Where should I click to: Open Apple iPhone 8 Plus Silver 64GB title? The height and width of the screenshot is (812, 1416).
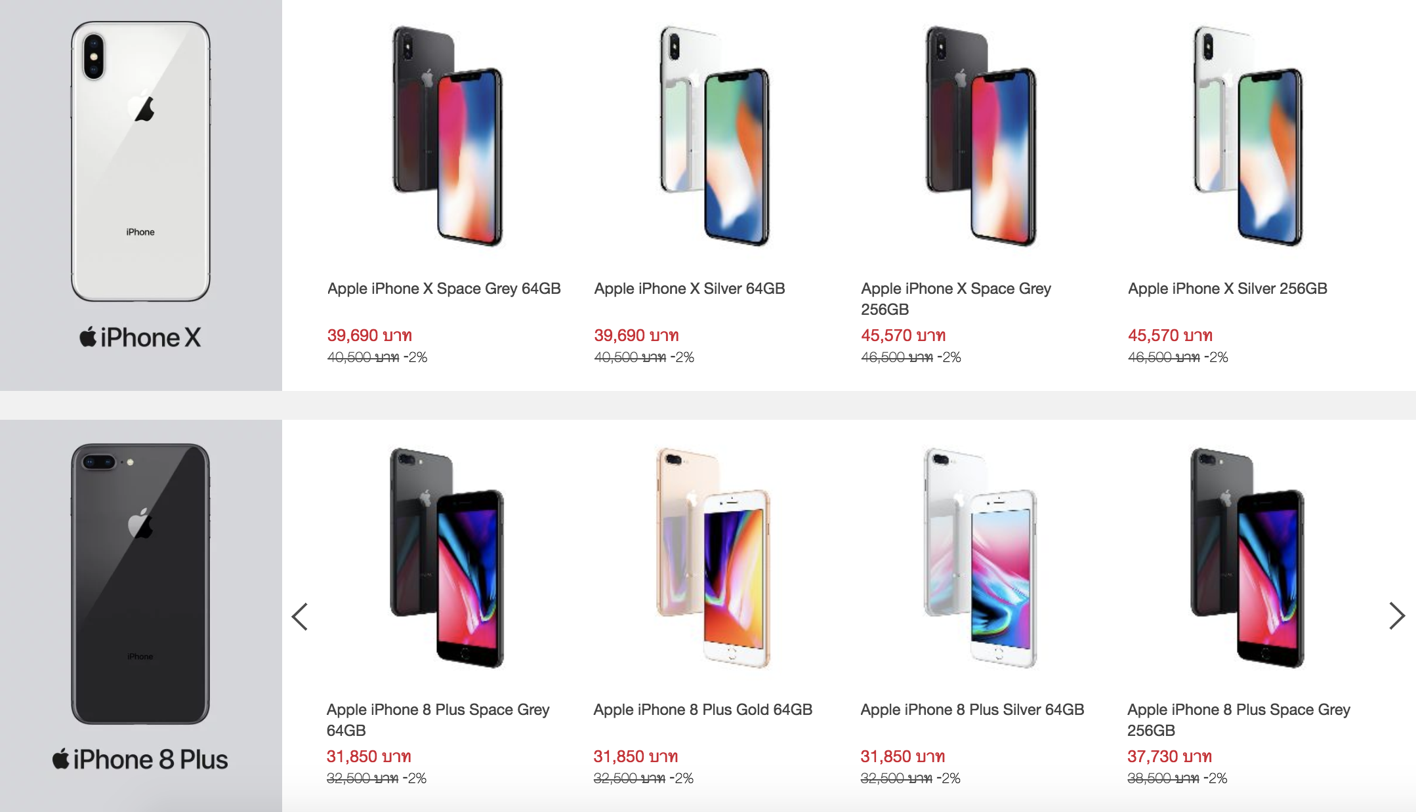coord(972,710)
